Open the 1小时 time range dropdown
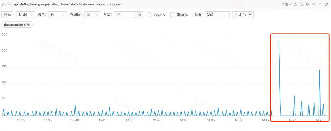 coord(26,15)
